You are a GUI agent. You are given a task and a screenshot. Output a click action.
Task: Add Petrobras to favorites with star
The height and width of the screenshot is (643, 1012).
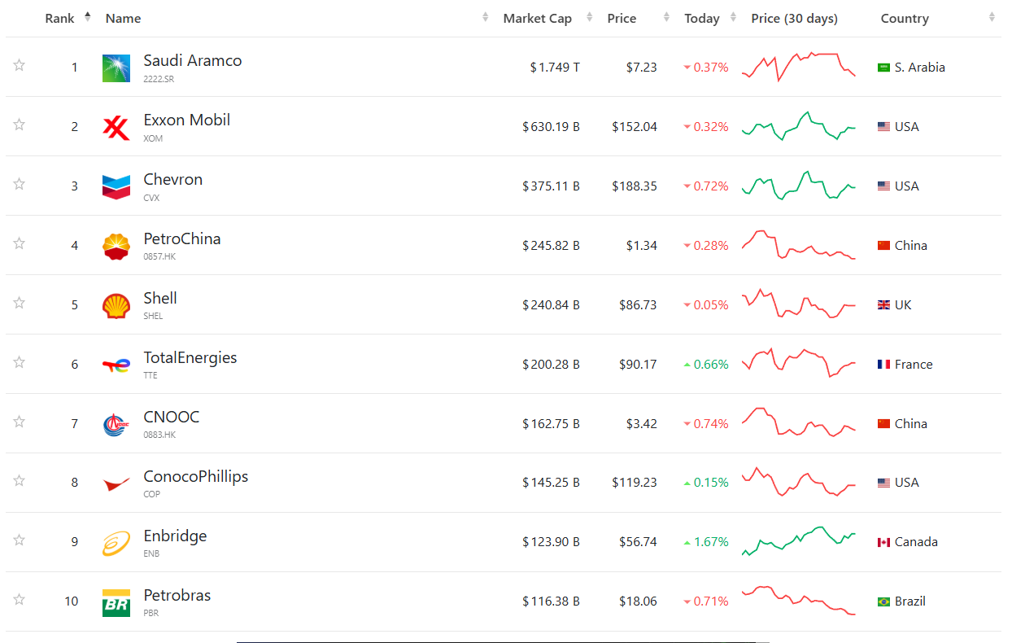coord(20,600)
